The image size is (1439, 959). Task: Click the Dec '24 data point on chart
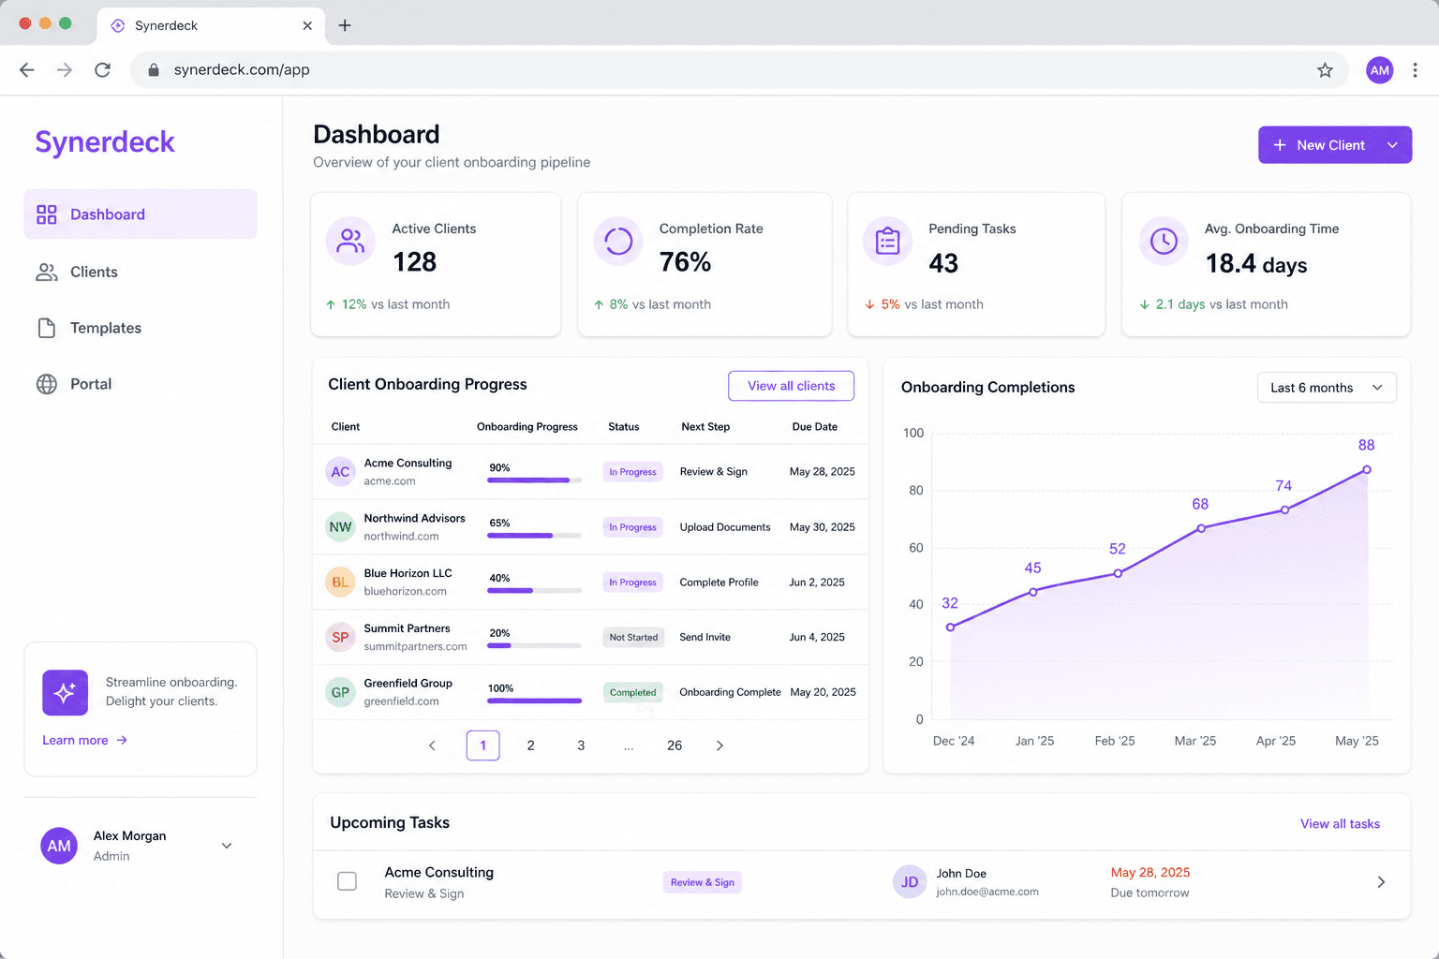coord(951,627)
